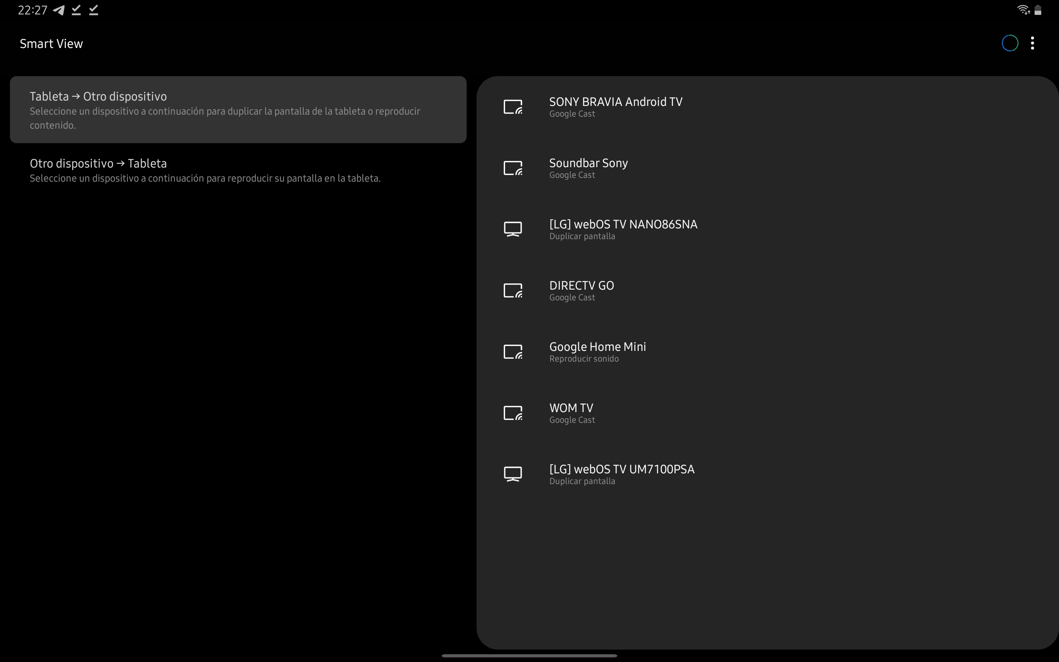Mirror screen to [LG] webOS TV UM7100PSA
The width and height of the screenshot is (1059, 662).
(x=621, y=474)
